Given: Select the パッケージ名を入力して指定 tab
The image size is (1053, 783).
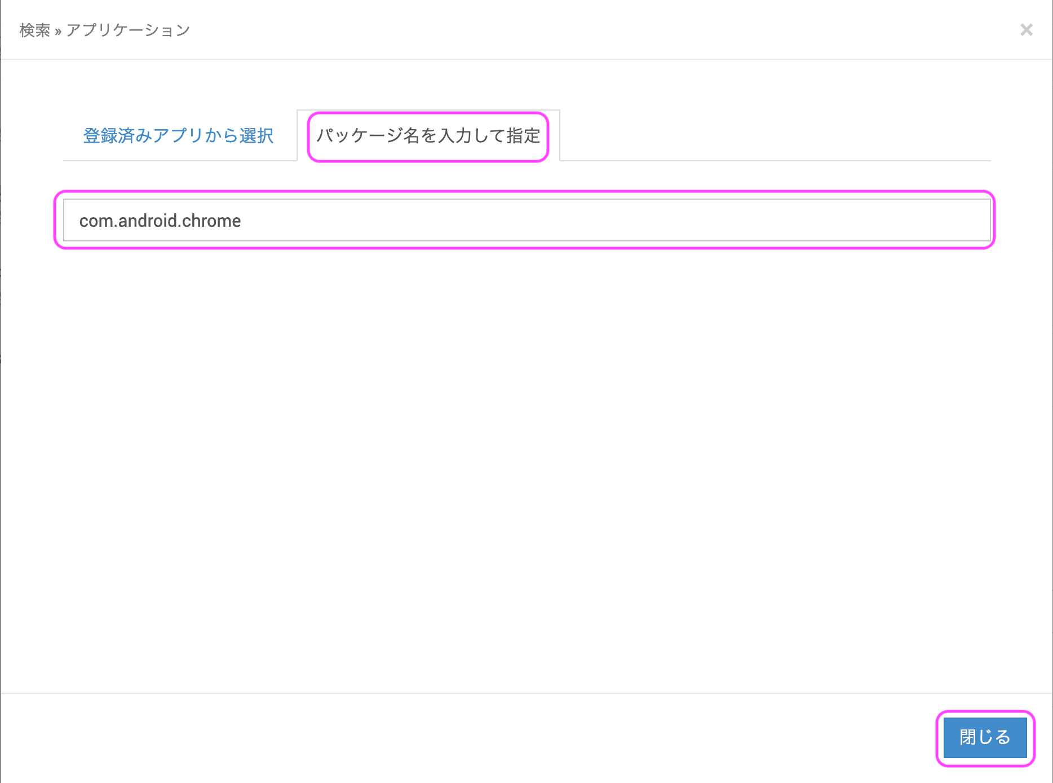Looking at the screenshot, I should pyautogui.click(x=428, y=136).
